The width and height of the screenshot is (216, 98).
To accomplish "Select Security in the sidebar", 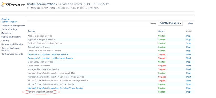I will click(5, 41).
